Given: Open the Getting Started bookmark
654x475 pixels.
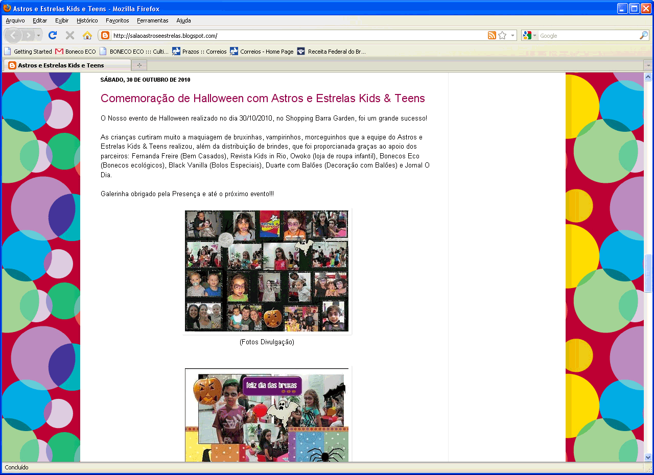Looking at the screenshot, I should pyautogui.click(x=28, y=51).
